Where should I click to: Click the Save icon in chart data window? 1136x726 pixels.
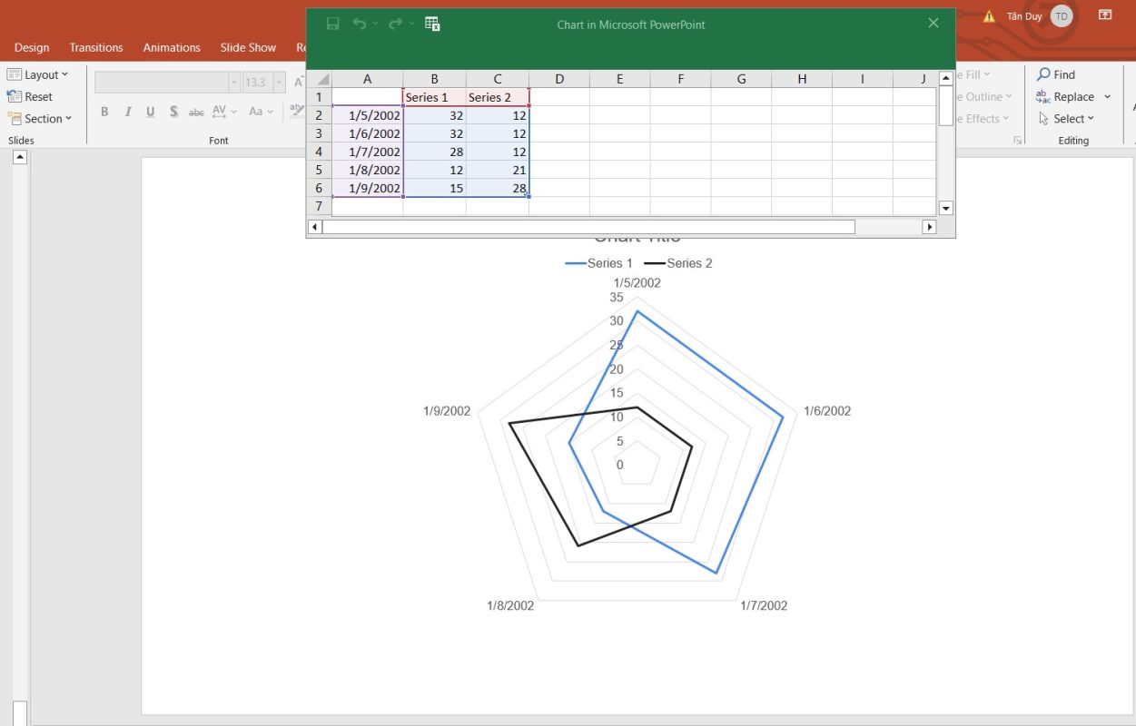pyautogui.click(x=333, y=25)
